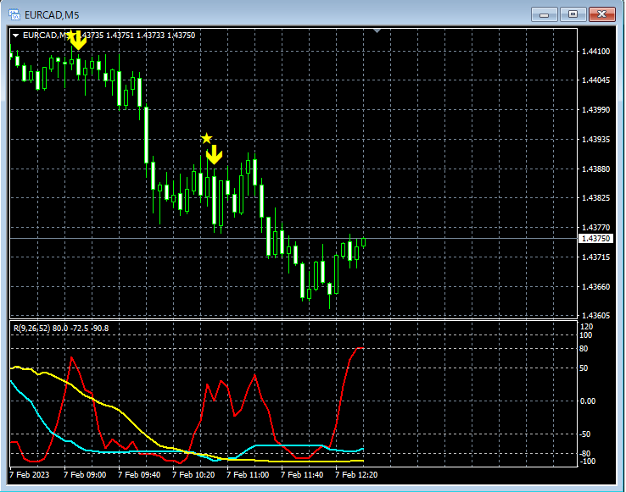Click the 1.43715 price scale label
This screenshot has height=492, width=626.
point(595,257)
